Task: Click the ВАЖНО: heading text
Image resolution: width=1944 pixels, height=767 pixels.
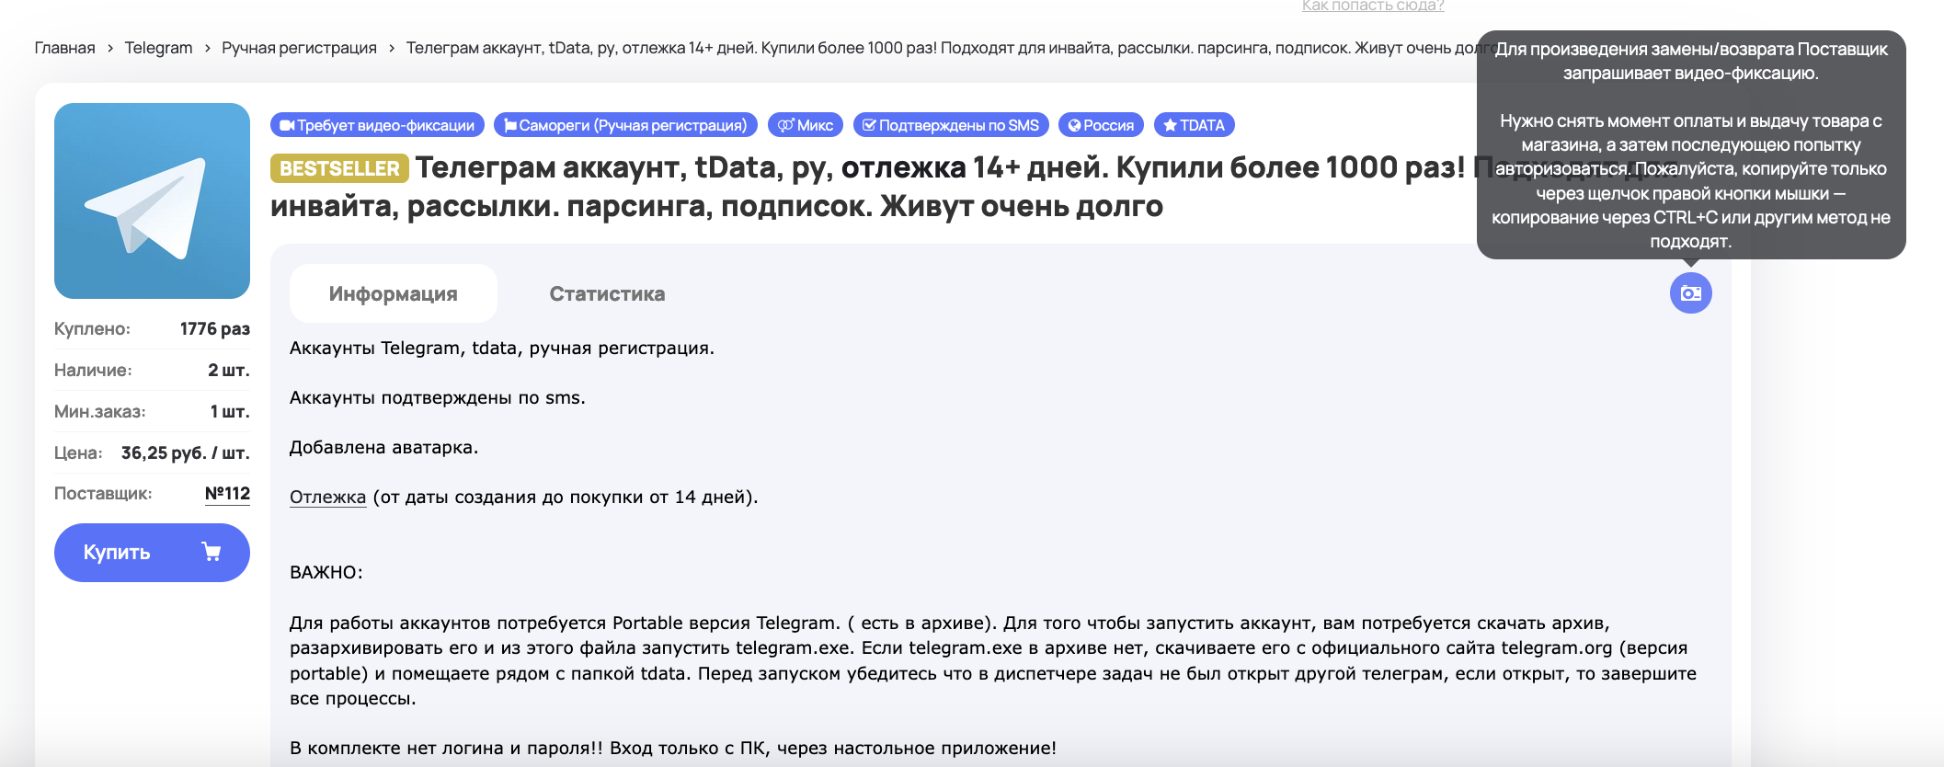Action: [x=326, y=573]
